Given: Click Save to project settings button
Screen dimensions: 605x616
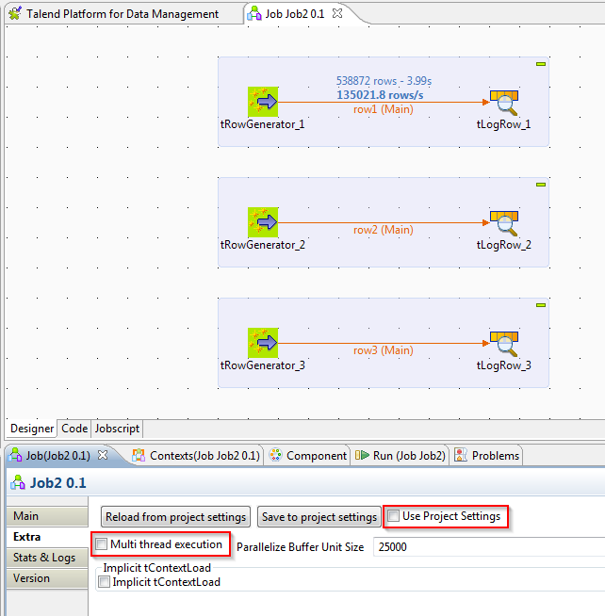Looking at the screenshot, I should (319, 516).
